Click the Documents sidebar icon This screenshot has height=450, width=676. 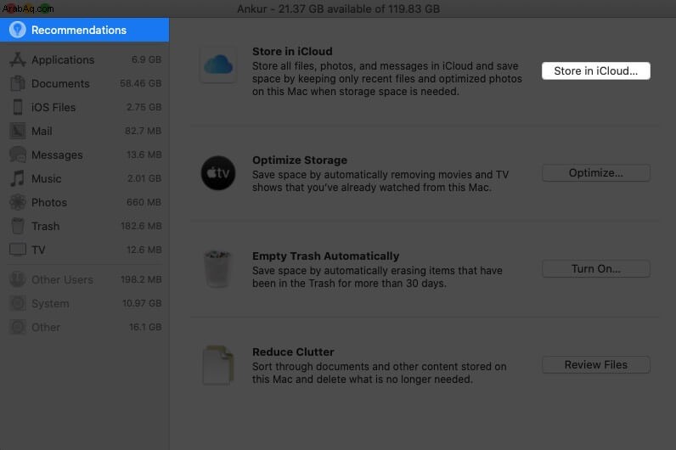(x=18, y=83)
